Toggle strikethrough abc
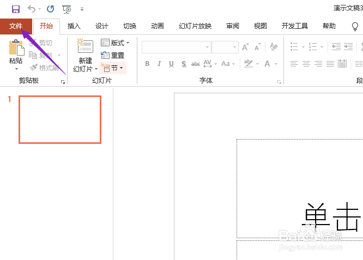363x260 pixels. tap(196, 64)
